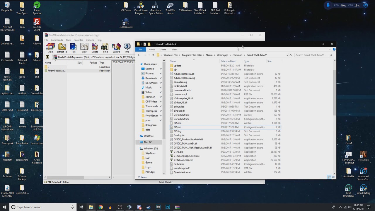Sort files by Size column header
This screenshot has width=375, height=211.
click(x=274, y=61)
